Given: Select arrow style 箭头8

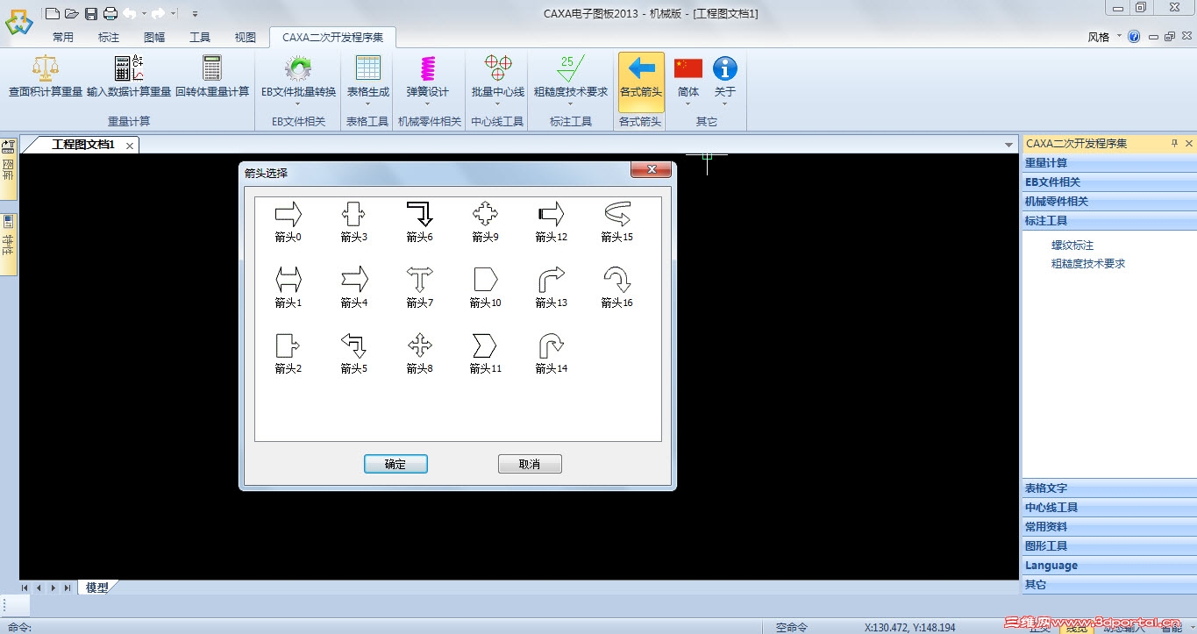Looking at the screenshot, I should [419, 353].
